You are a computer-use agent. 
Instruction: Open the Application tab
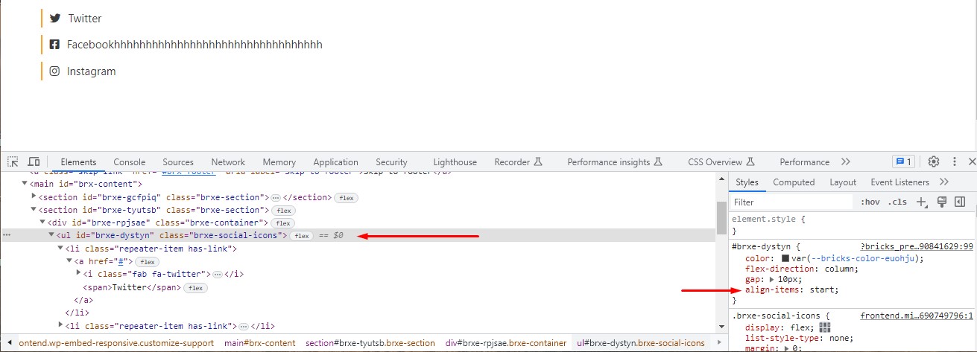(x=335, y=161)
